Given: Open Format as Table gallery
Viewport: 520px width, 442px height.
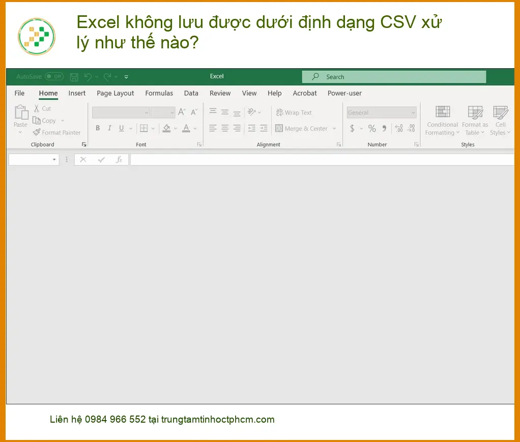Looking at the screenshot, I should pos(475,121).
